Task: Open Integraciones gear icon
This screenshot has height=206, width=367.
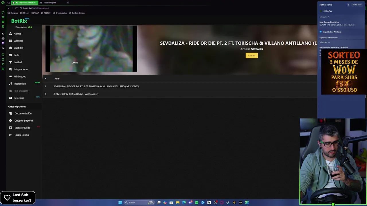Action: tap(11, 69)
